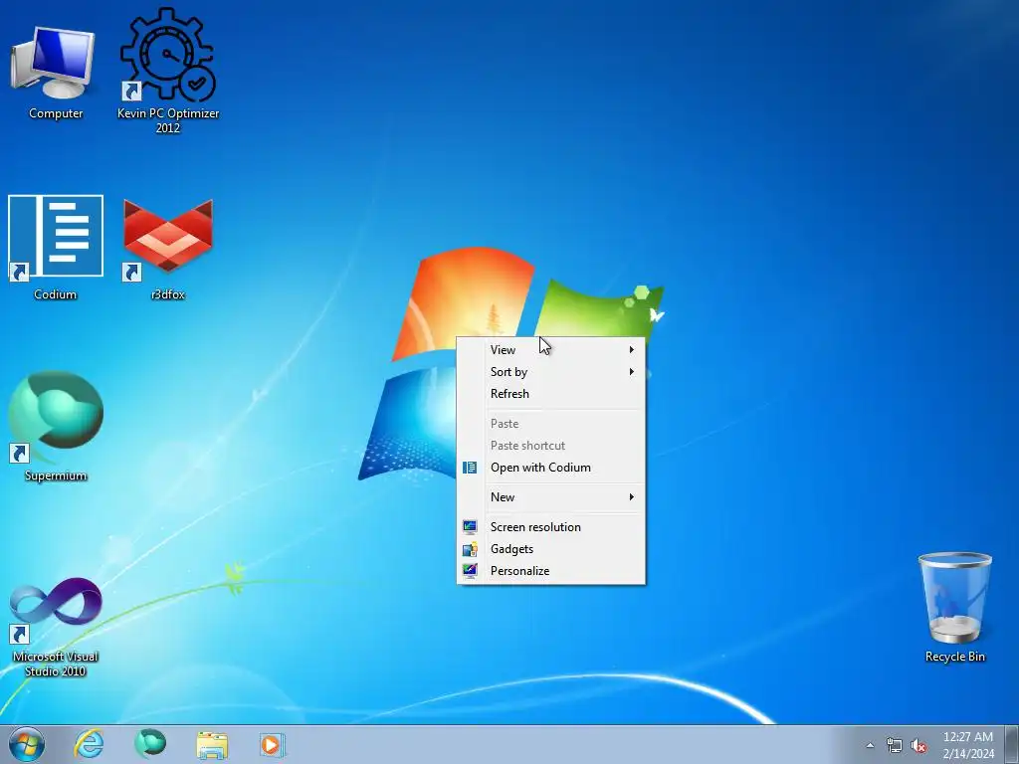Select the Supermium desktop shortcut
This screenshot has width=1019, height=764.
pyautogui.click(x=56, y=426)
